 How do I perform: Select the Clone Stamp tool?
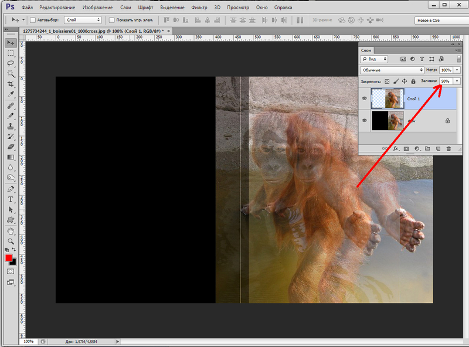(11, 126)
